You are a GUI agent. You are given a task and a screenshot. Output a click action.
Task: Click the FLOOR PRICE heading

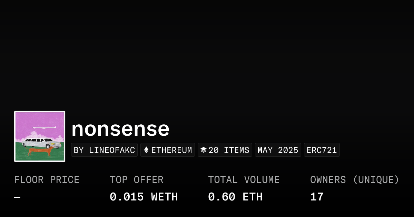[47, 180]
